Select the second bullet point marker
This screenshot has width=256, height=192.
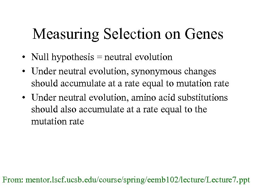[23, 72]
